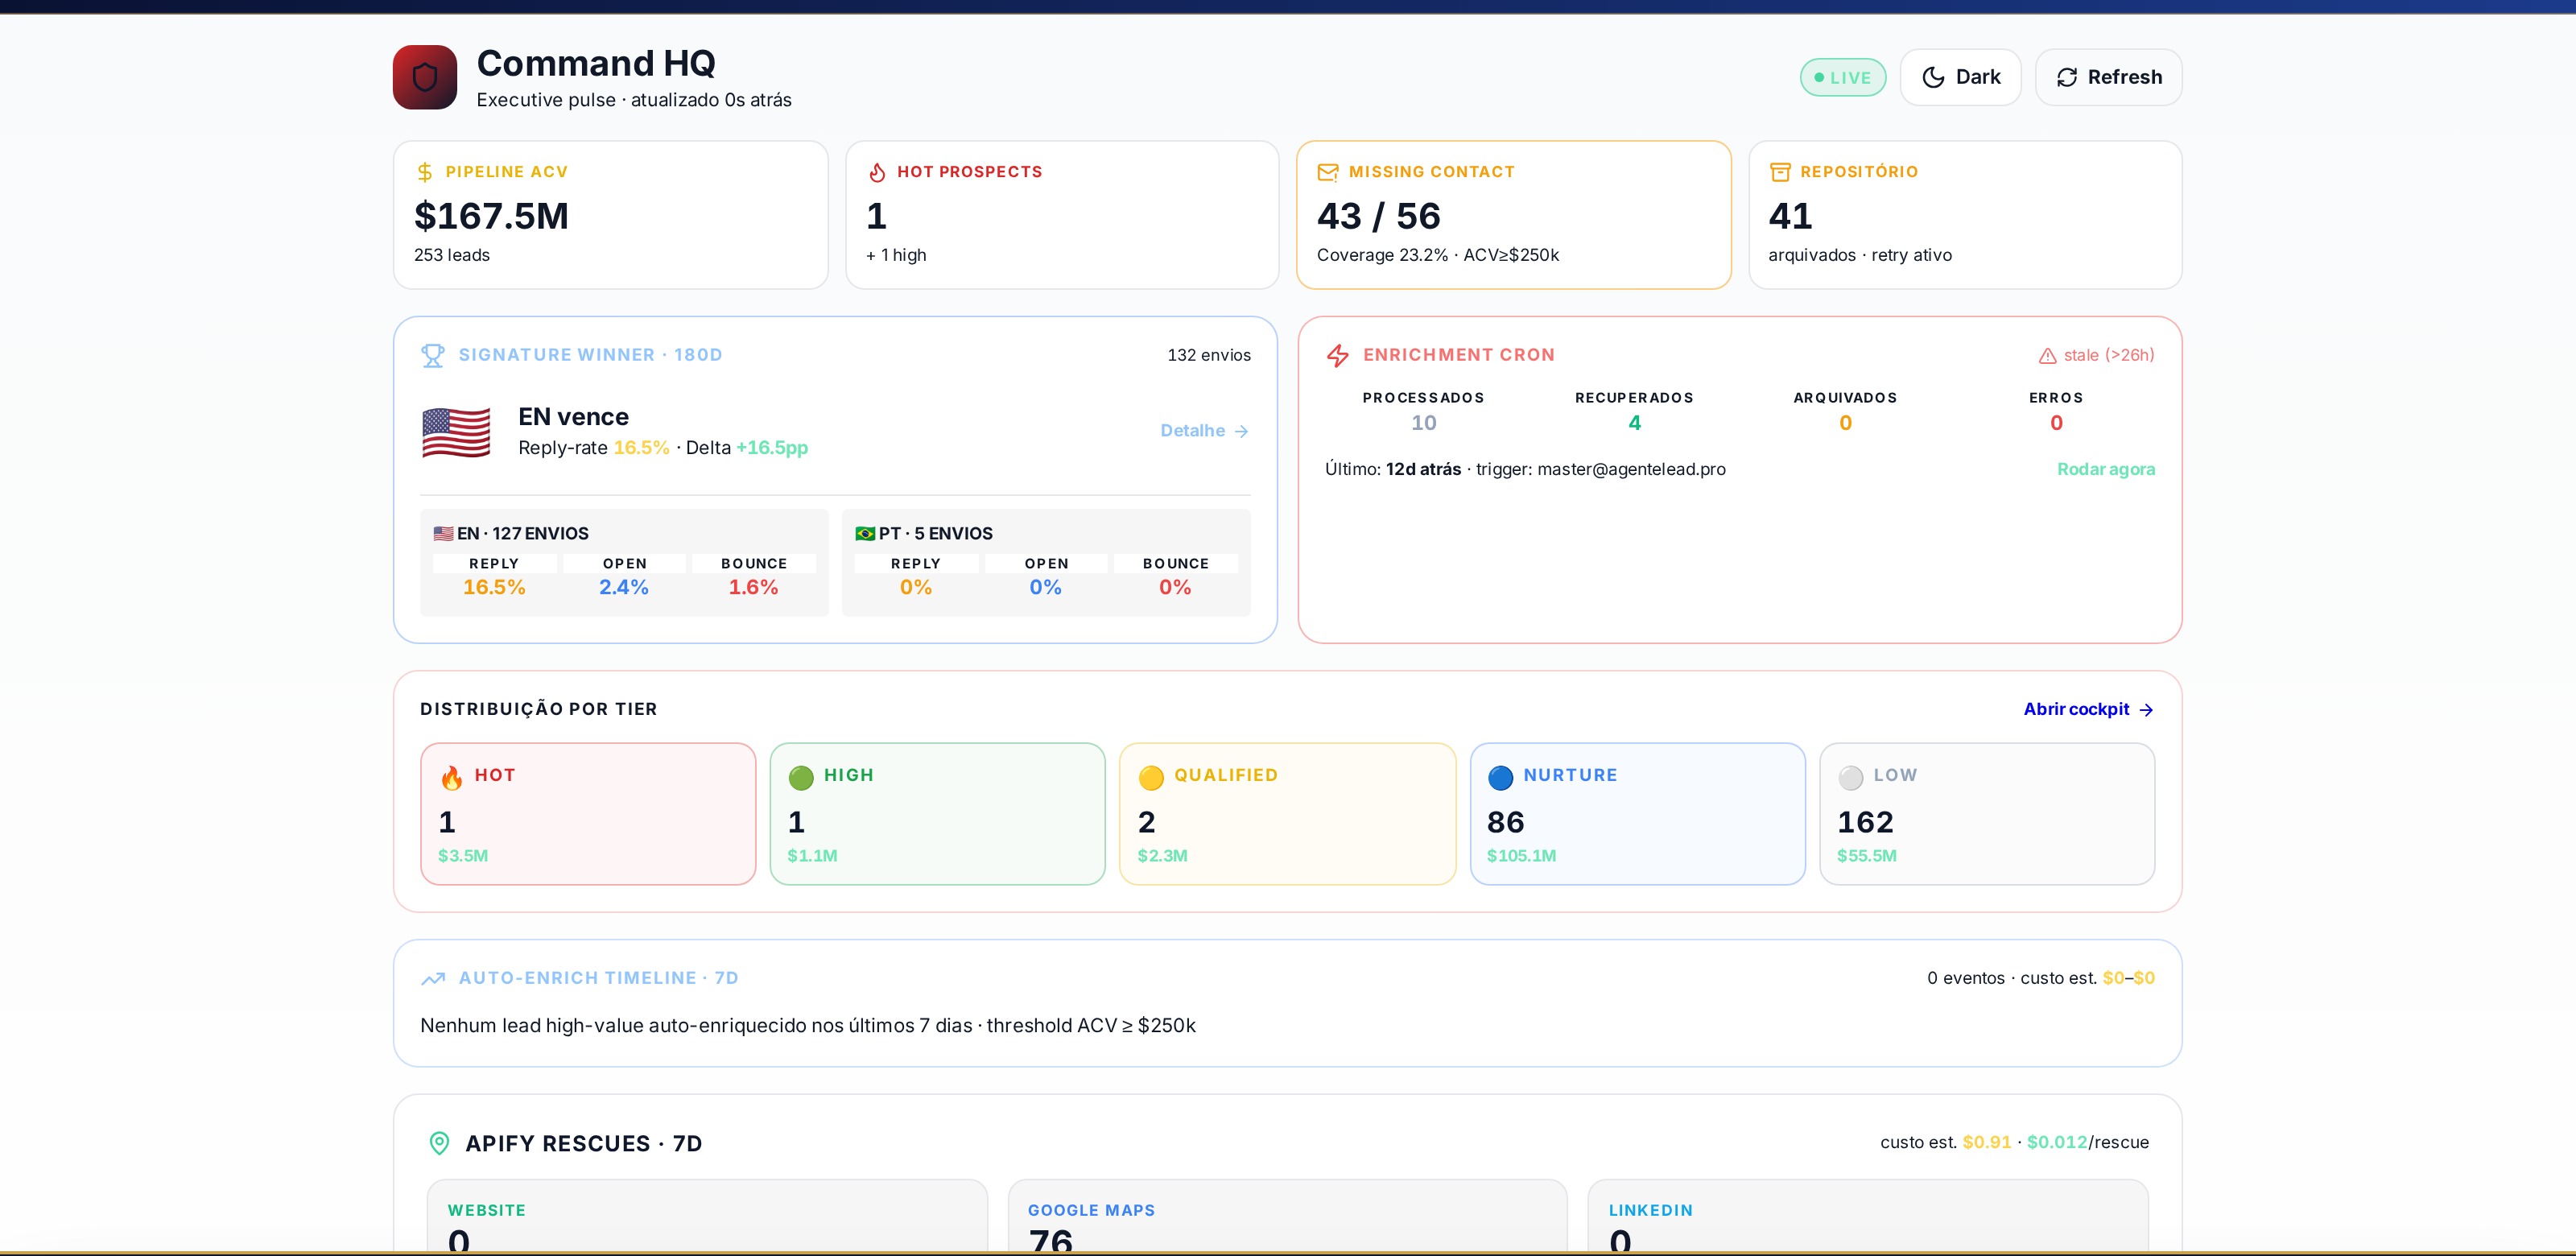Open the Abrir cockpit link

tap(2088, 709)
